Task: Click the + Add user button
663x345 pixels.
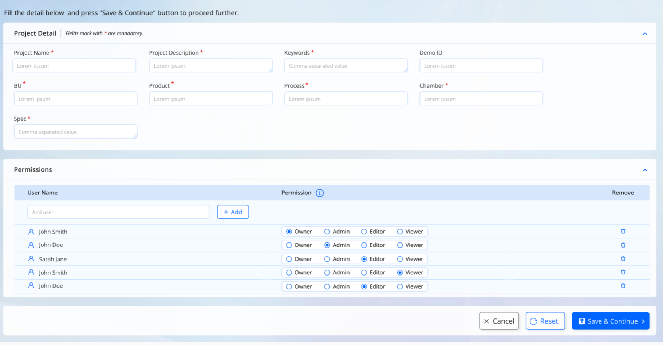Action: [x=233, y=212]
